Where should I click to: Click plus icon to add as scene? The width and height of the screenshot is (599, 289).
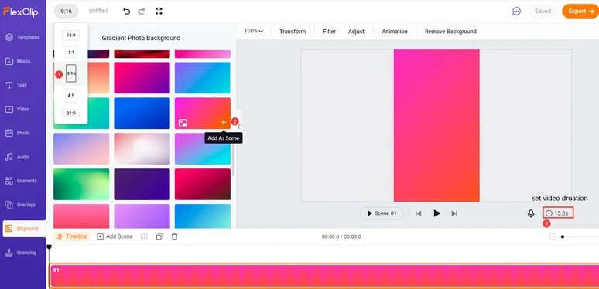pos(224,122)
